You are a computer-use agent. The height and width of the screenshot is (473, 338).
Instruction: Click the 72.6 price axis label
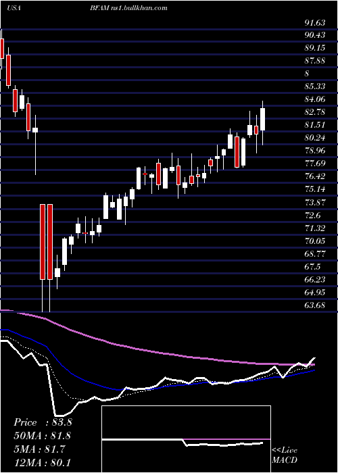point(312,216)
